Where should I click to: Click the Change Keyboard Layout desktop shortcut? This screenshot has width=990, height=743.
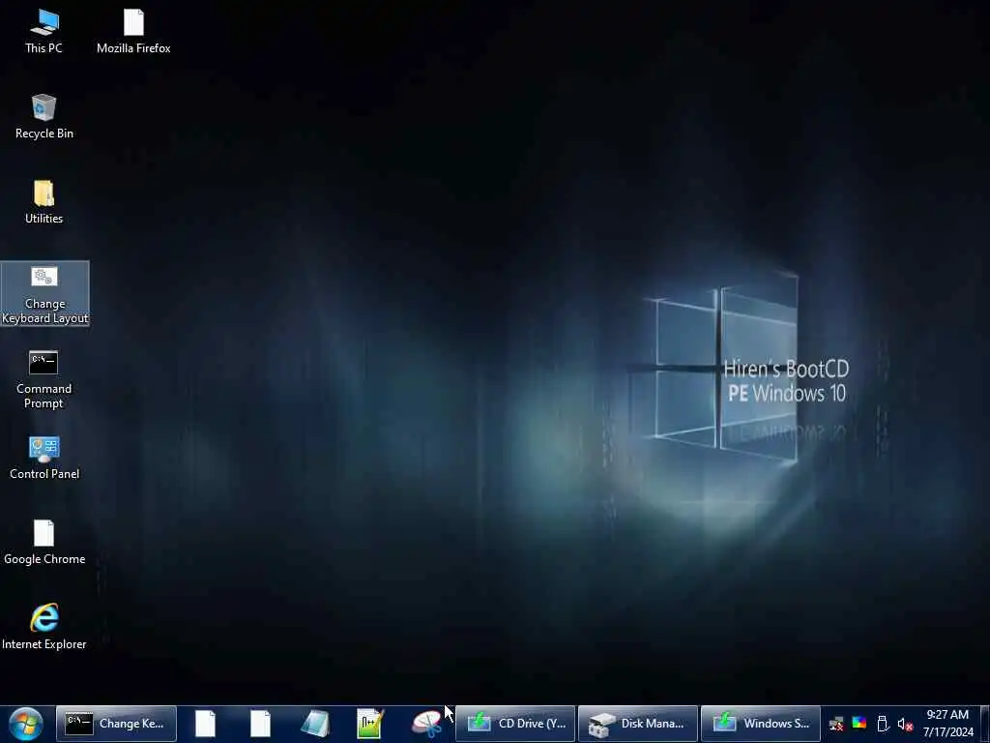coord(44,294)
